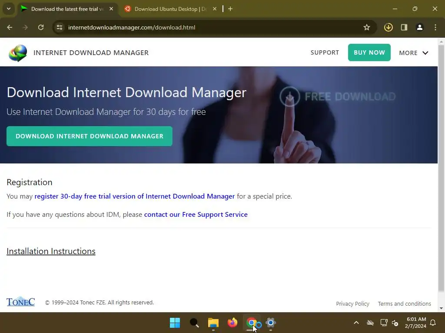This screenshot has height=333, width=445.
Task: Open File Explorer from taskbar
Action: pos(213,323)
